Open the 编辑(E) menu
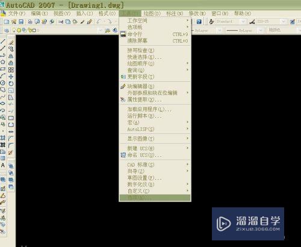 tap(39, 13)
